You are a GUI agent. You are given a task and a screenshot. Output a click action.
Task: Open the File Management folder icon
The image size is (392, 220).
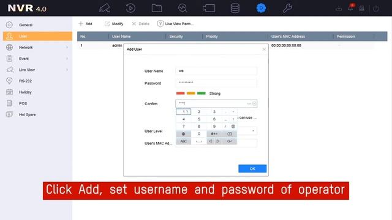[157, 8]
